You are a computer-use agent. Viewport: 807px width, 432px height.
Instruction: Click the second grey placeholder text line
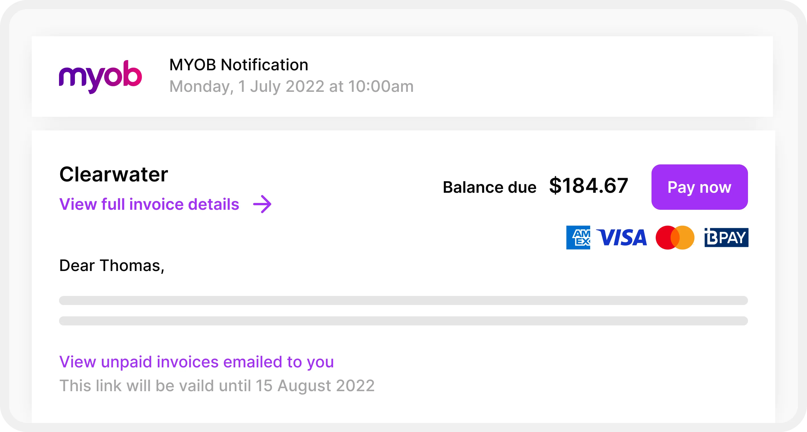tap(403, 321)
